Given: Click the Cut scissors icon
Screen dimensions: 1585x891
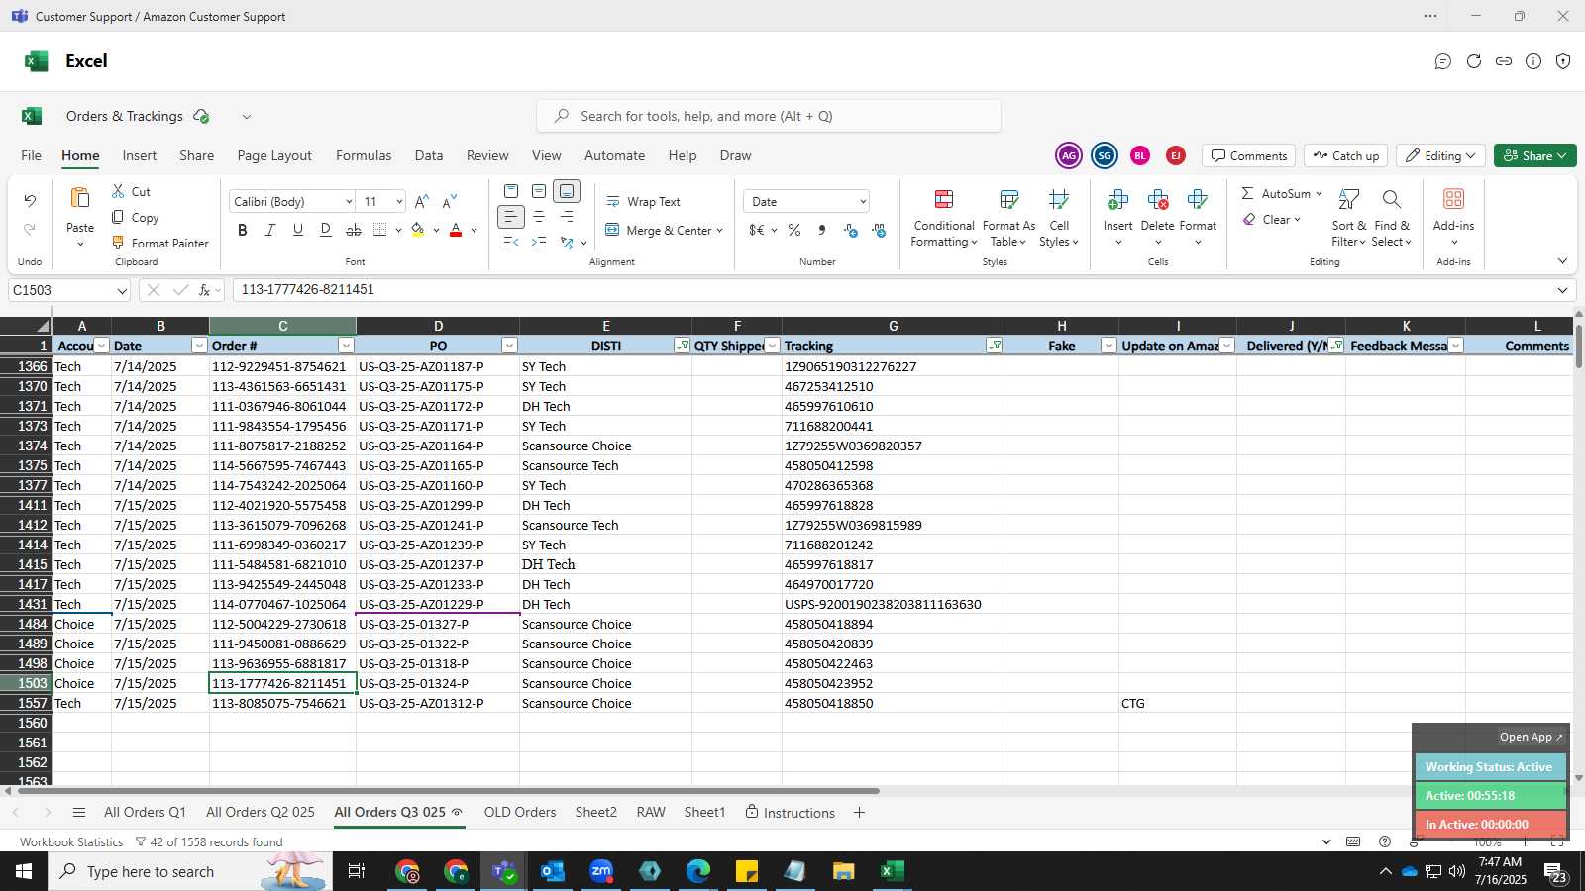Looking at the screenshot, I should click(x=118, y=191).
